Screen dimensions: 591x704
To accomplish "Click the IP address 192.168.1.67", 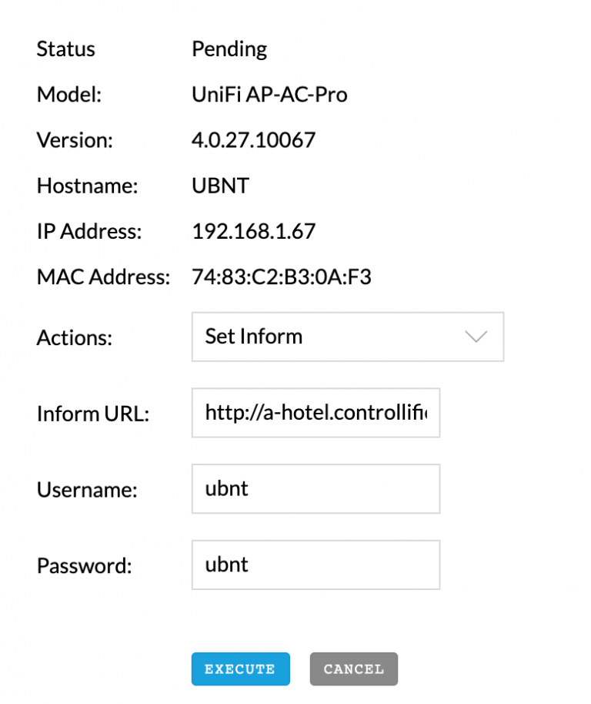I will point(254,230).
